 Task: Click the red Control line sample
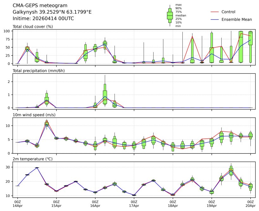(x=215, y=12)
